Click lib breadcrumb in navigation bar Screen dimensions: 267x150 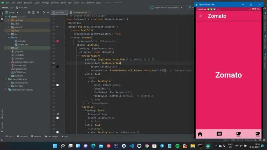[12, 8]
